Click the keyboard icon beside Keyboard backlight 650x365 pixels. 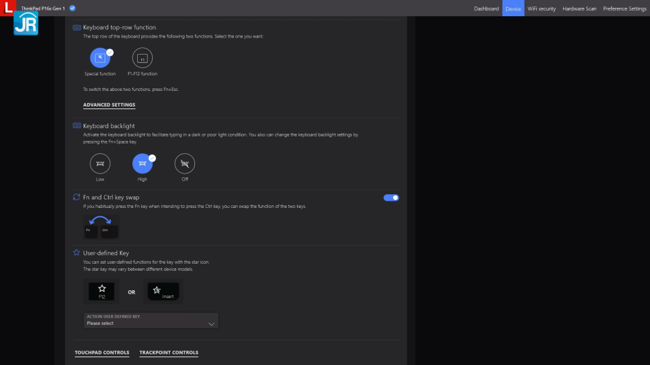(x=77, y=126)
